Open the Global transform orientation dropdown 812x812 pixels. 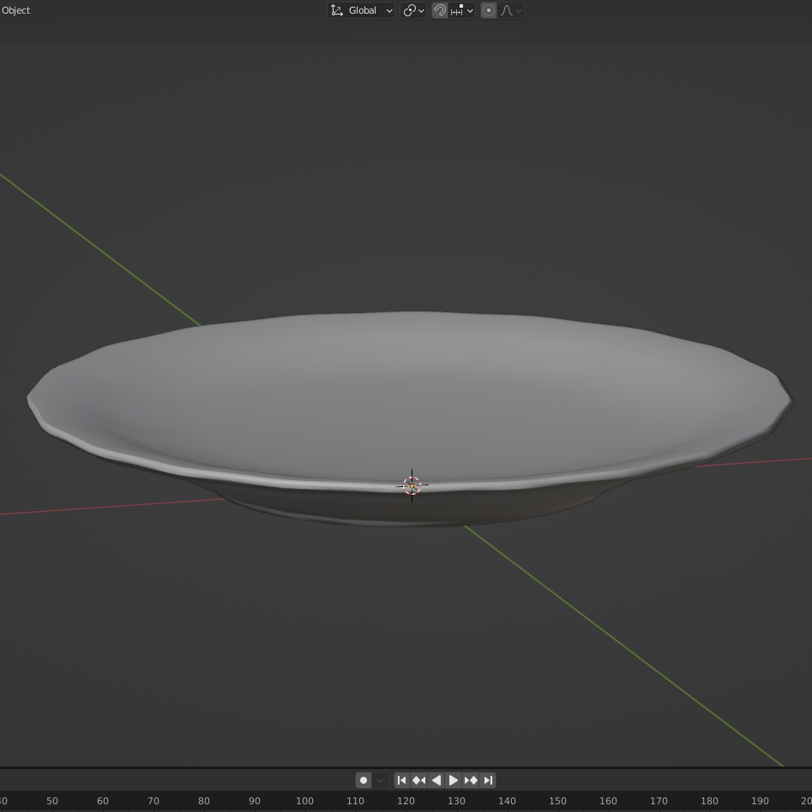(361, 10)
